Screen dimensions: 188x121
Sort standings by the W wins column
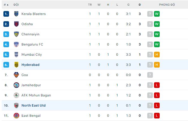[x=99, y=5]
